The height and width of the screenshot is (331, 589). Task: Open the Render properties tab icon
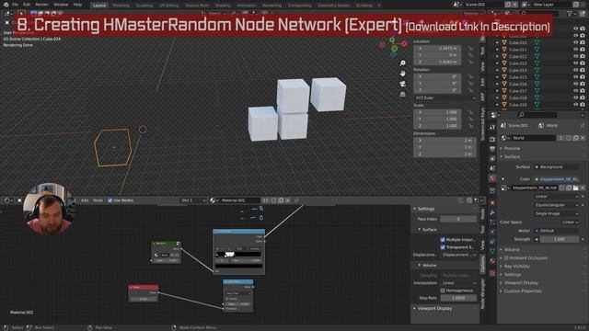pos(492,139)
